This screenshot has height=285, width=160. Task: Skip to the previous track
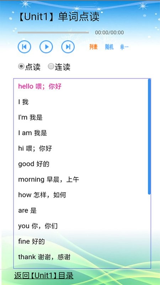pyautogui.click(x=24, y=47)
